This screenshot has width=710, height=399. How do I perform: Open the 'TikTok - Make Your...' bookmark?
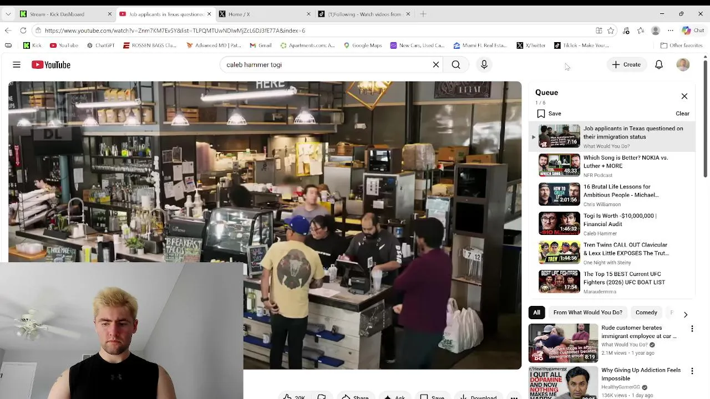pos(581,45)
